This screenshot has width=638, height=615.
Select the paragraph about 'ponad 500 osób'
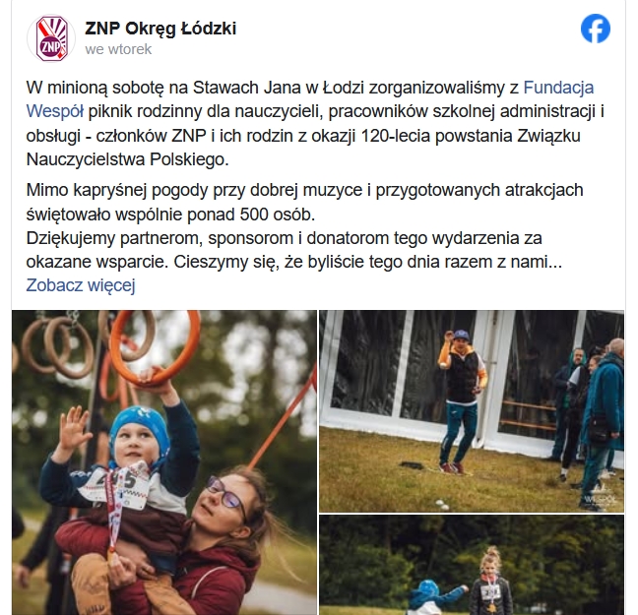pyautogui.click(x=305, y=202)
